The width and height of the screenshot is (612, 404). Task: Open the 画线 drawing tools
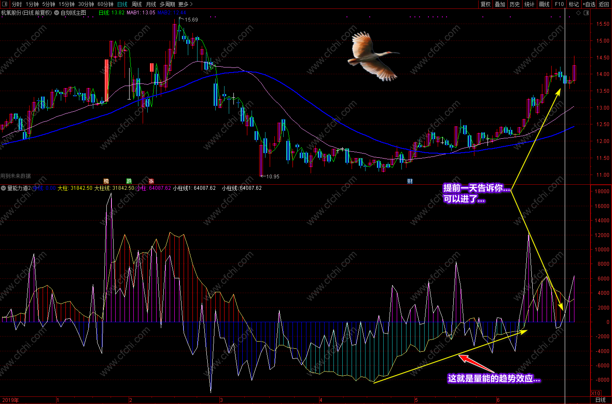544,4
